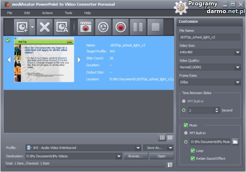This screenshot has height=172, width=246.
Task: Click the seconds value field showing 2
Action: 201,110
